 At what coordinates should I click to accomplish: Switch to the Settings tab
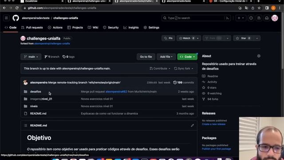coord(151,28)
